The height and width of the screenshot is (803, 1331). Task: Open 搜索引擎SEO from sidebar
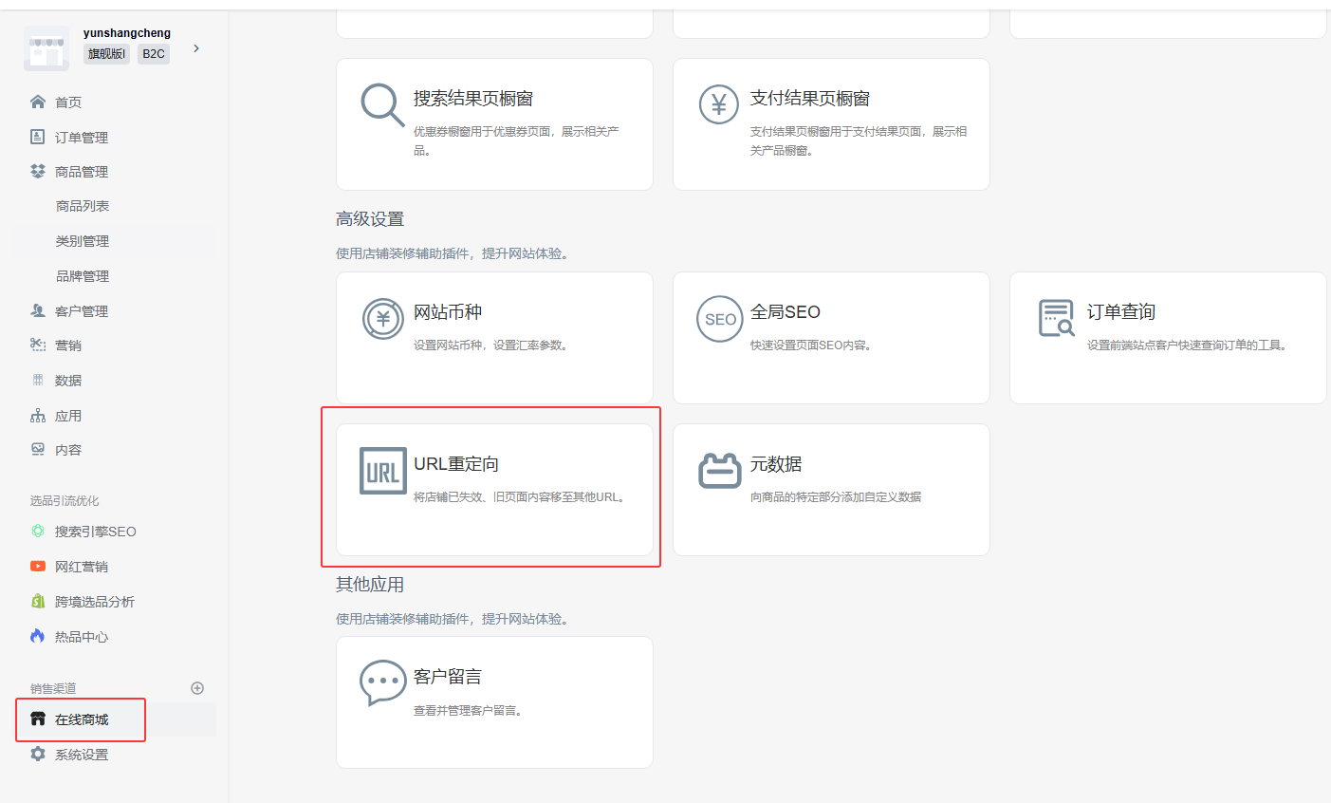tap(95, 532)
